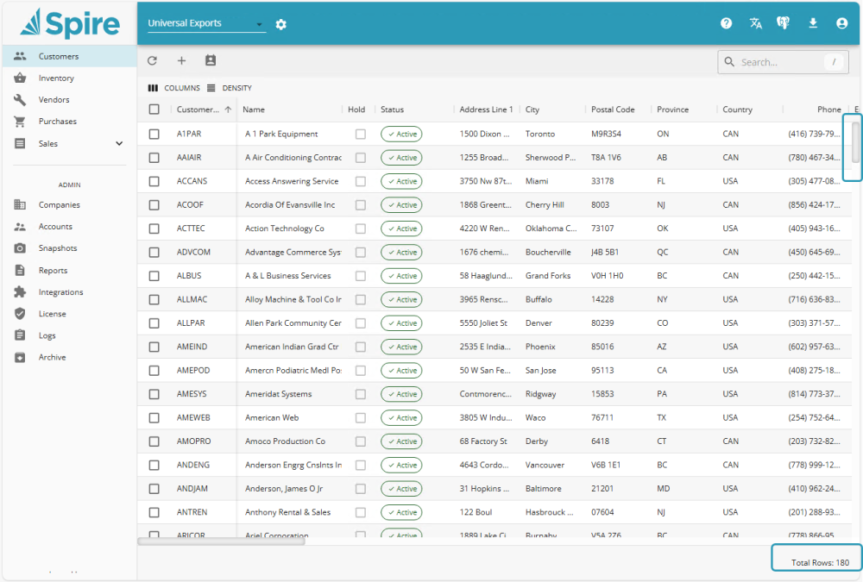863x582 pixels.
Task: Click name Ameridat Systems
Action: point(279,394)
